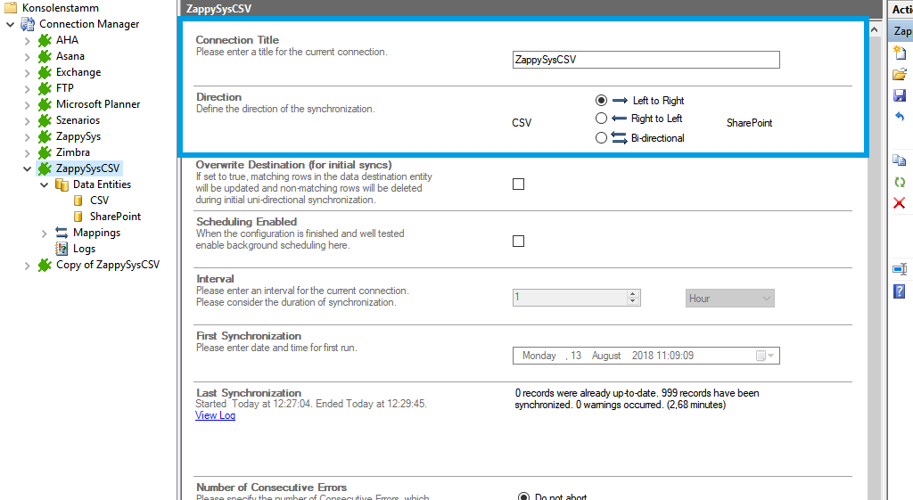This screenshot has height=500, width=913.
Task: Click the blue help question mark icon
Action: pyautogui.click(x=900, y=291)
